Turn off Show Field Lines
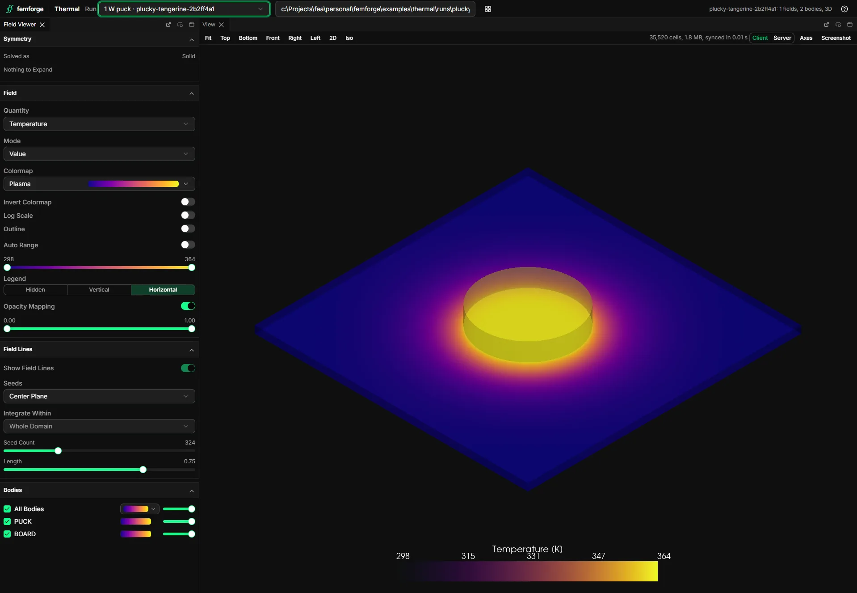This screenshot has width=857, height=593. click(188, 368)
